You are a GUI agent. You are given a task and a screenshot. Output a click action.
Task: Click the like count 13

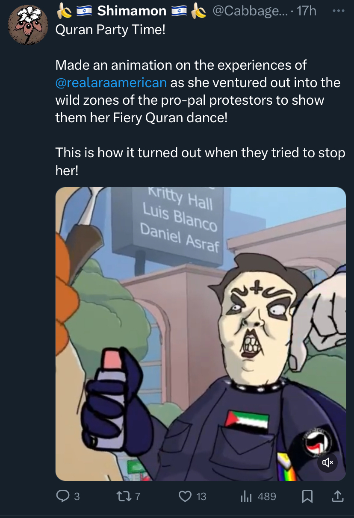(x=201, y=496)
